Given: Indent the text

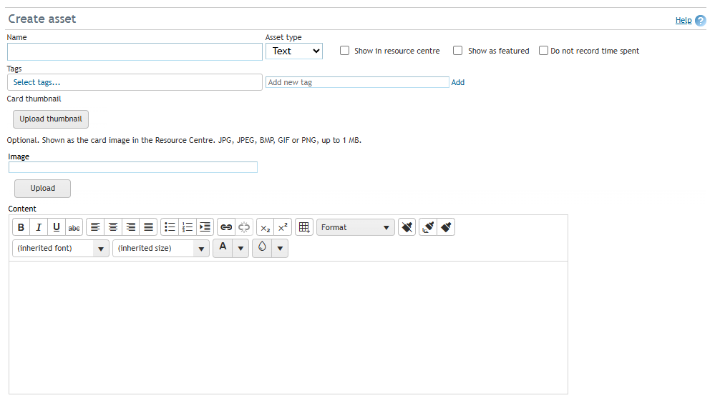Looking at the screenshot, I should coord(205,227).
